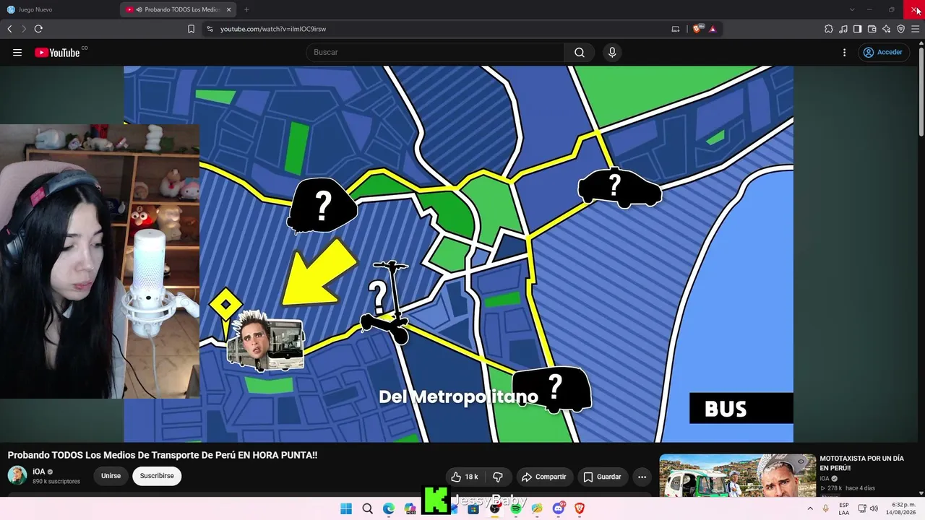Go to the YouTube home logo
The height and width of the screenshot is (520, 925).
[57, 52]
